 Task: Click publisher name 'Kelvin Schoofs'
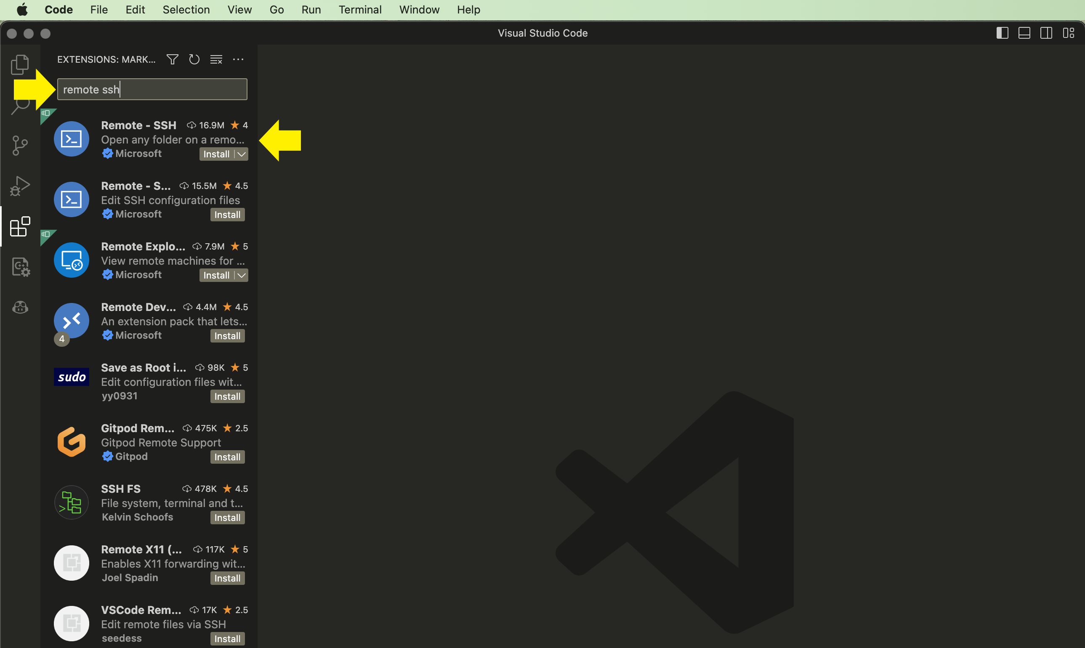click(x=137, y=517)
